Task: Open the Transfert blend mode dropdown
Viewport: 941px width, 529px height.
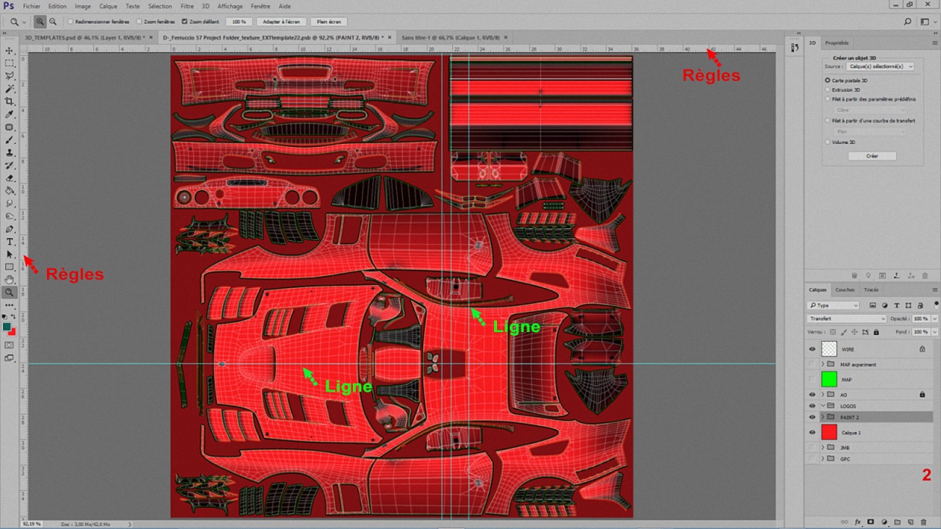Action: coord(846,319)
